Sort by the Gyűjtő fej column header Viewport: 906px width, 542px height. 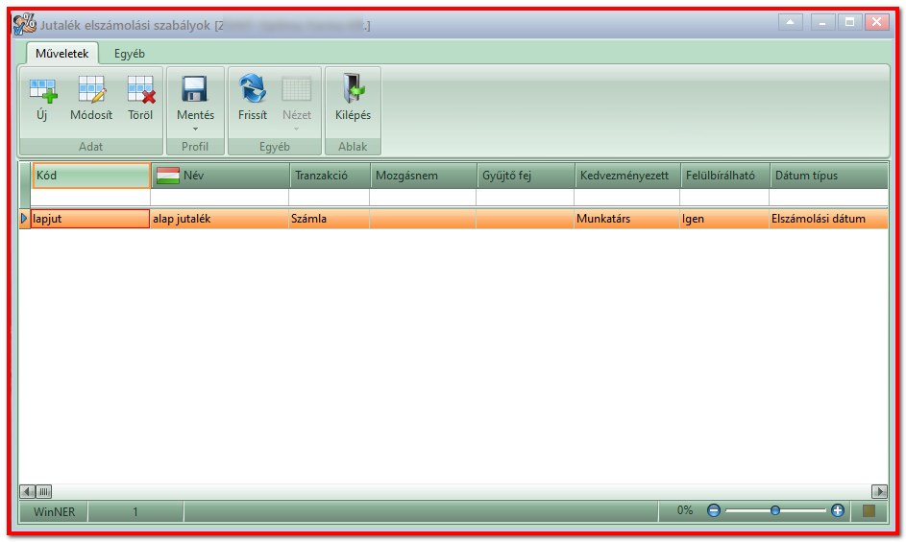526,176
